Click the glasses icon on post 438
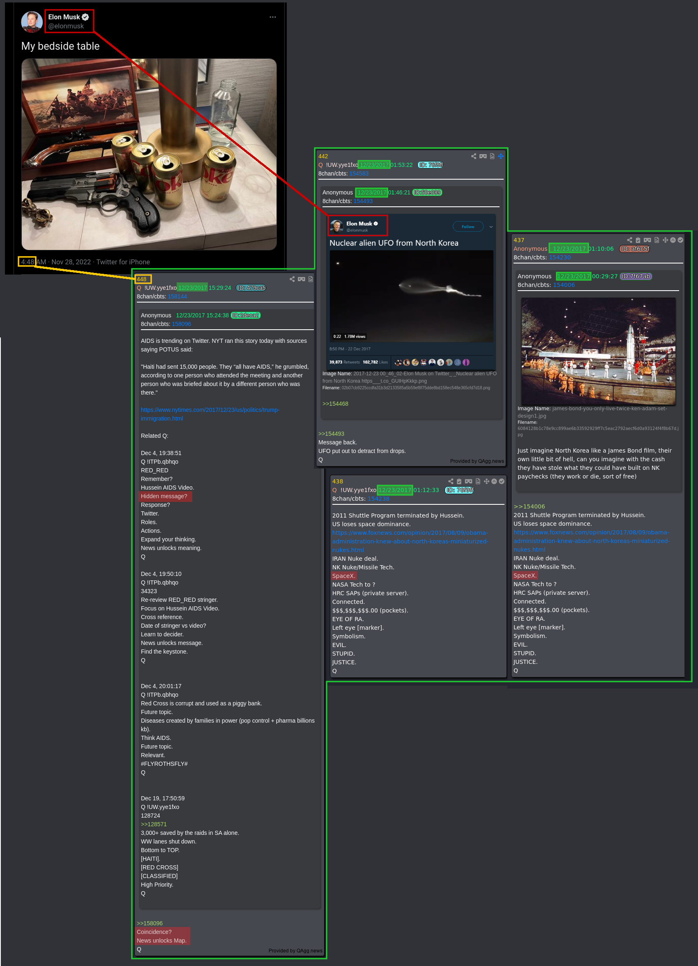This screenshot has height=966, width=698. 469,481
